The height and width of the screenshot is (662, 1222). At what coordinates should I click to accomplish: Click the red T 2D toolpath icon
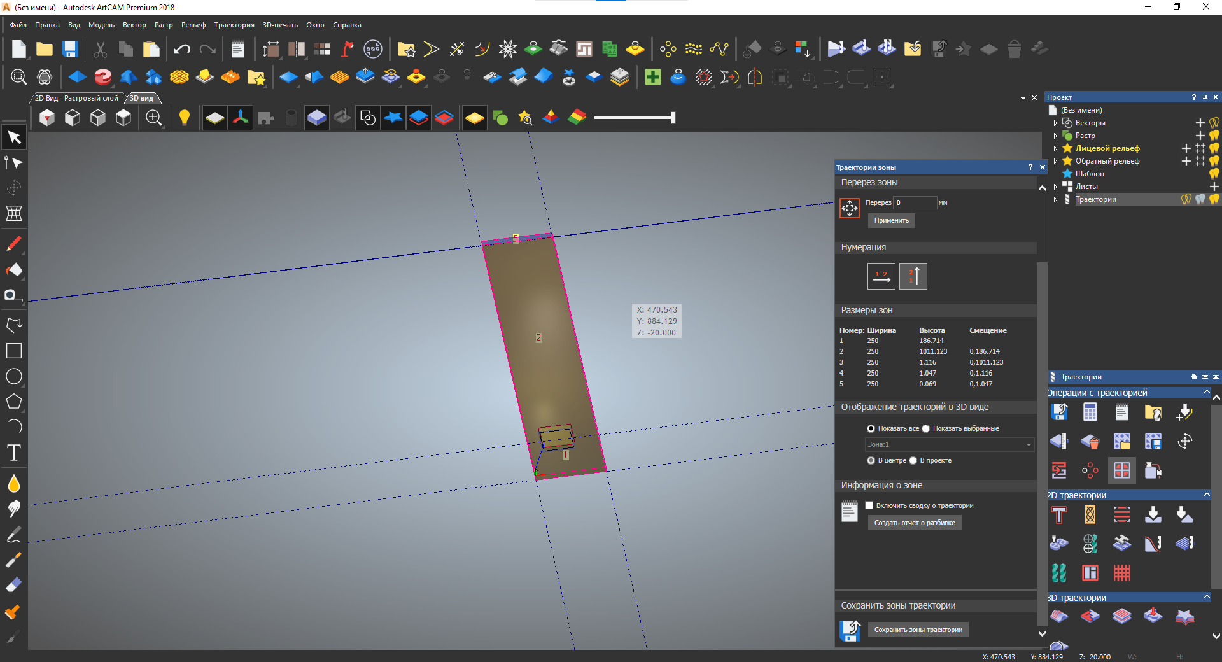(x=1059, y=514)
